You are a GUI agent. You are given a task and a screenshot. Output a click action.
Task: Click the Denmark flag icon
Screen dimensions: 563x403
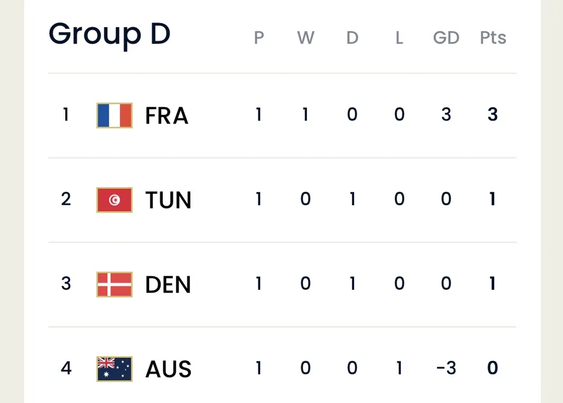click(114, 285)
